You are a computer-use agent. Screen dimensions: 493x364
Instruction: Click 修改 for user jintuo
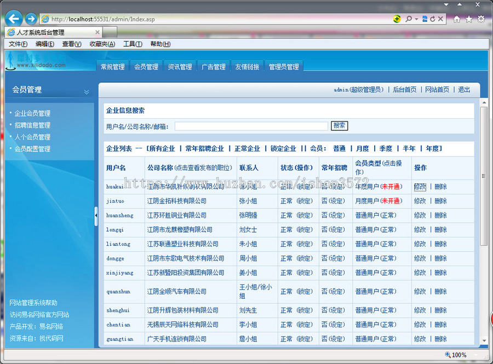[420, 201]
